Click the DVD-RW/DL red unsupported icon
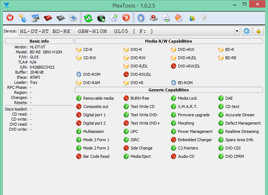The height and width of the screenshot is (195, 268). [x=126, y=74]
